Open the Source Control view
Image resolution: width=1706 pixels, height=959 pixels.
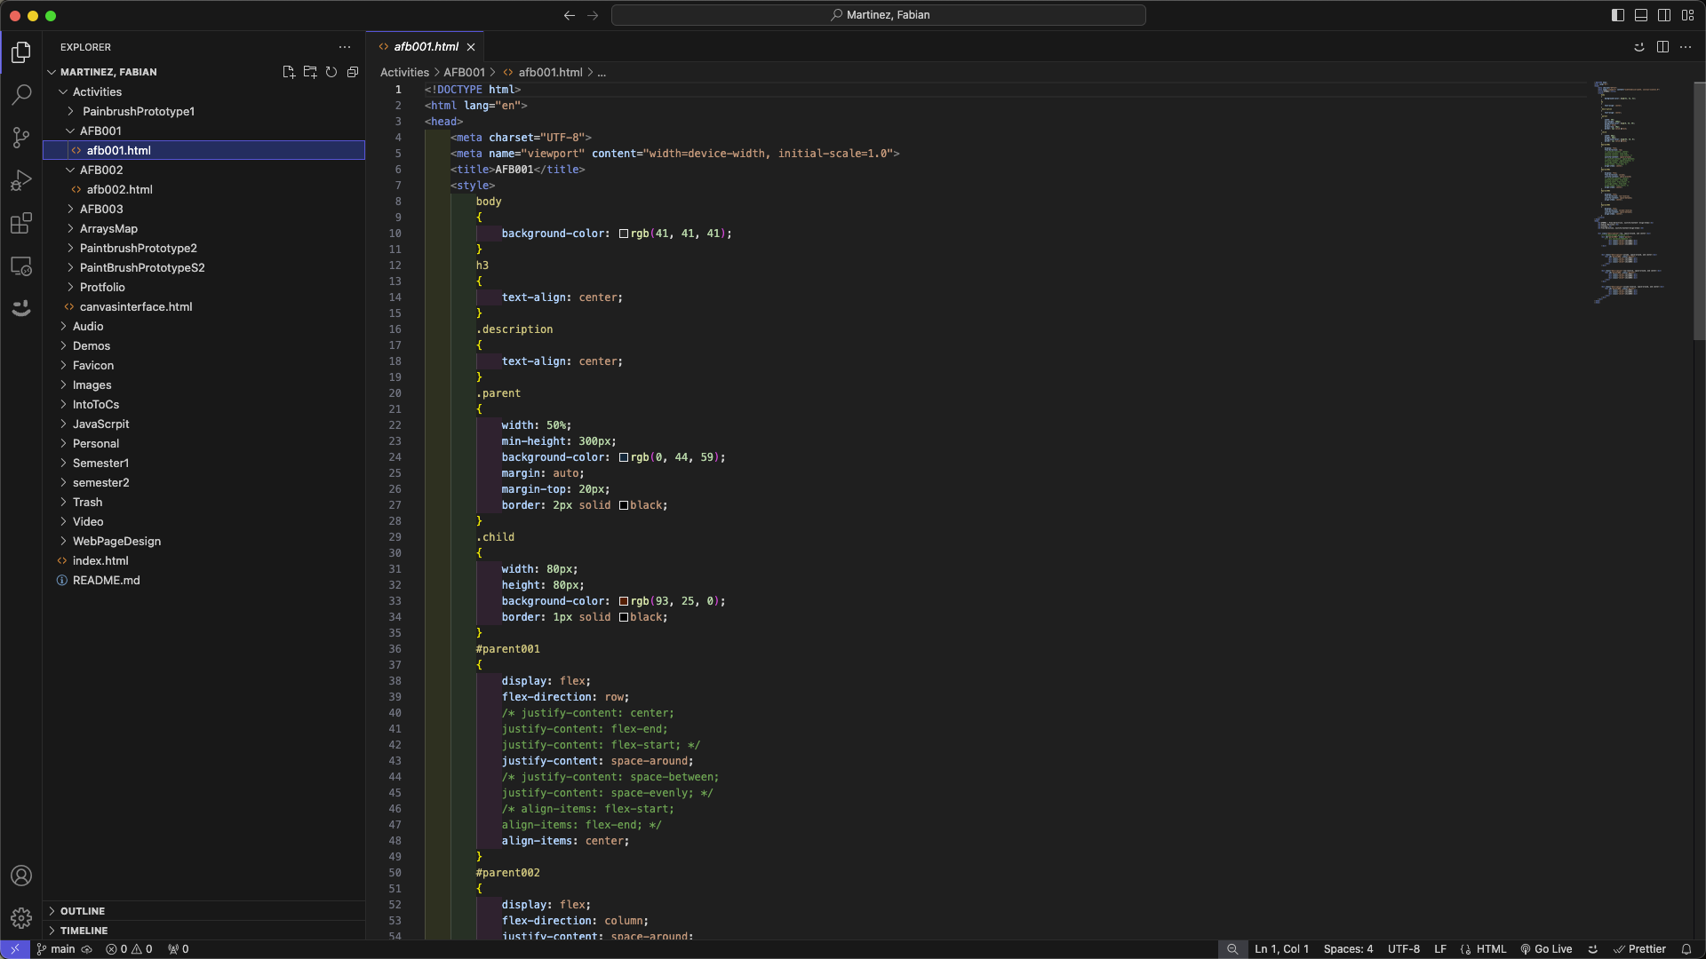21,137
